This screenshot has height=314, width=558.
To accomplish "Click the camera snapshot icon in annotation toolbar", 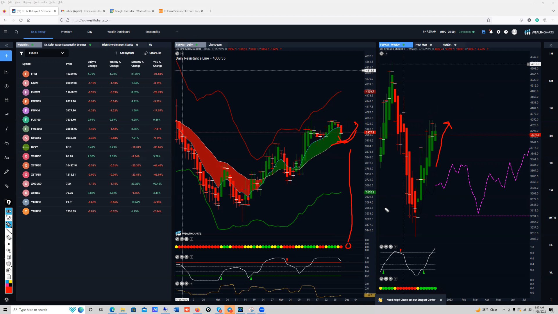I will (x=9, y=270).
